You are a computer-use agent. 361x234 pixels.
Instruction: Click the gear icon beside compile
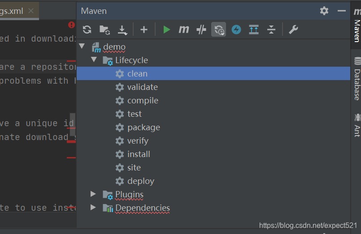120,101
